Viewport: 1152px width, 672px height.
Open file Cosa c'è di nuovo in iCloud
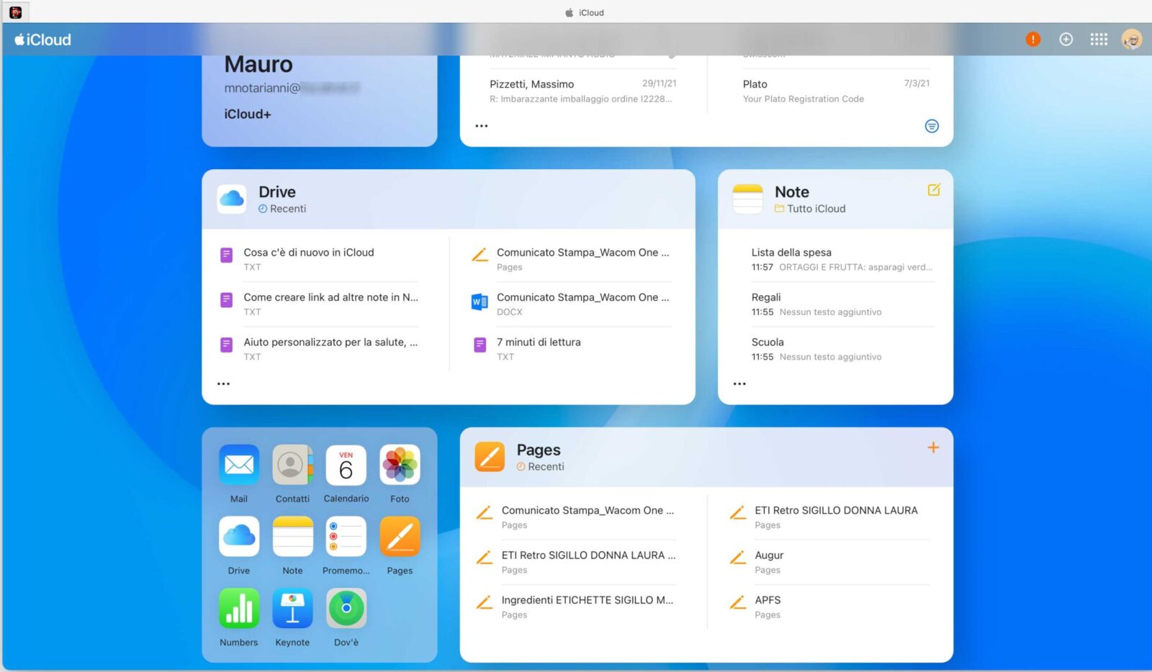[x=319, y=259]
